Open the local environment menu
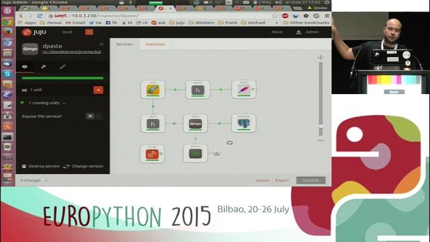 67,32
